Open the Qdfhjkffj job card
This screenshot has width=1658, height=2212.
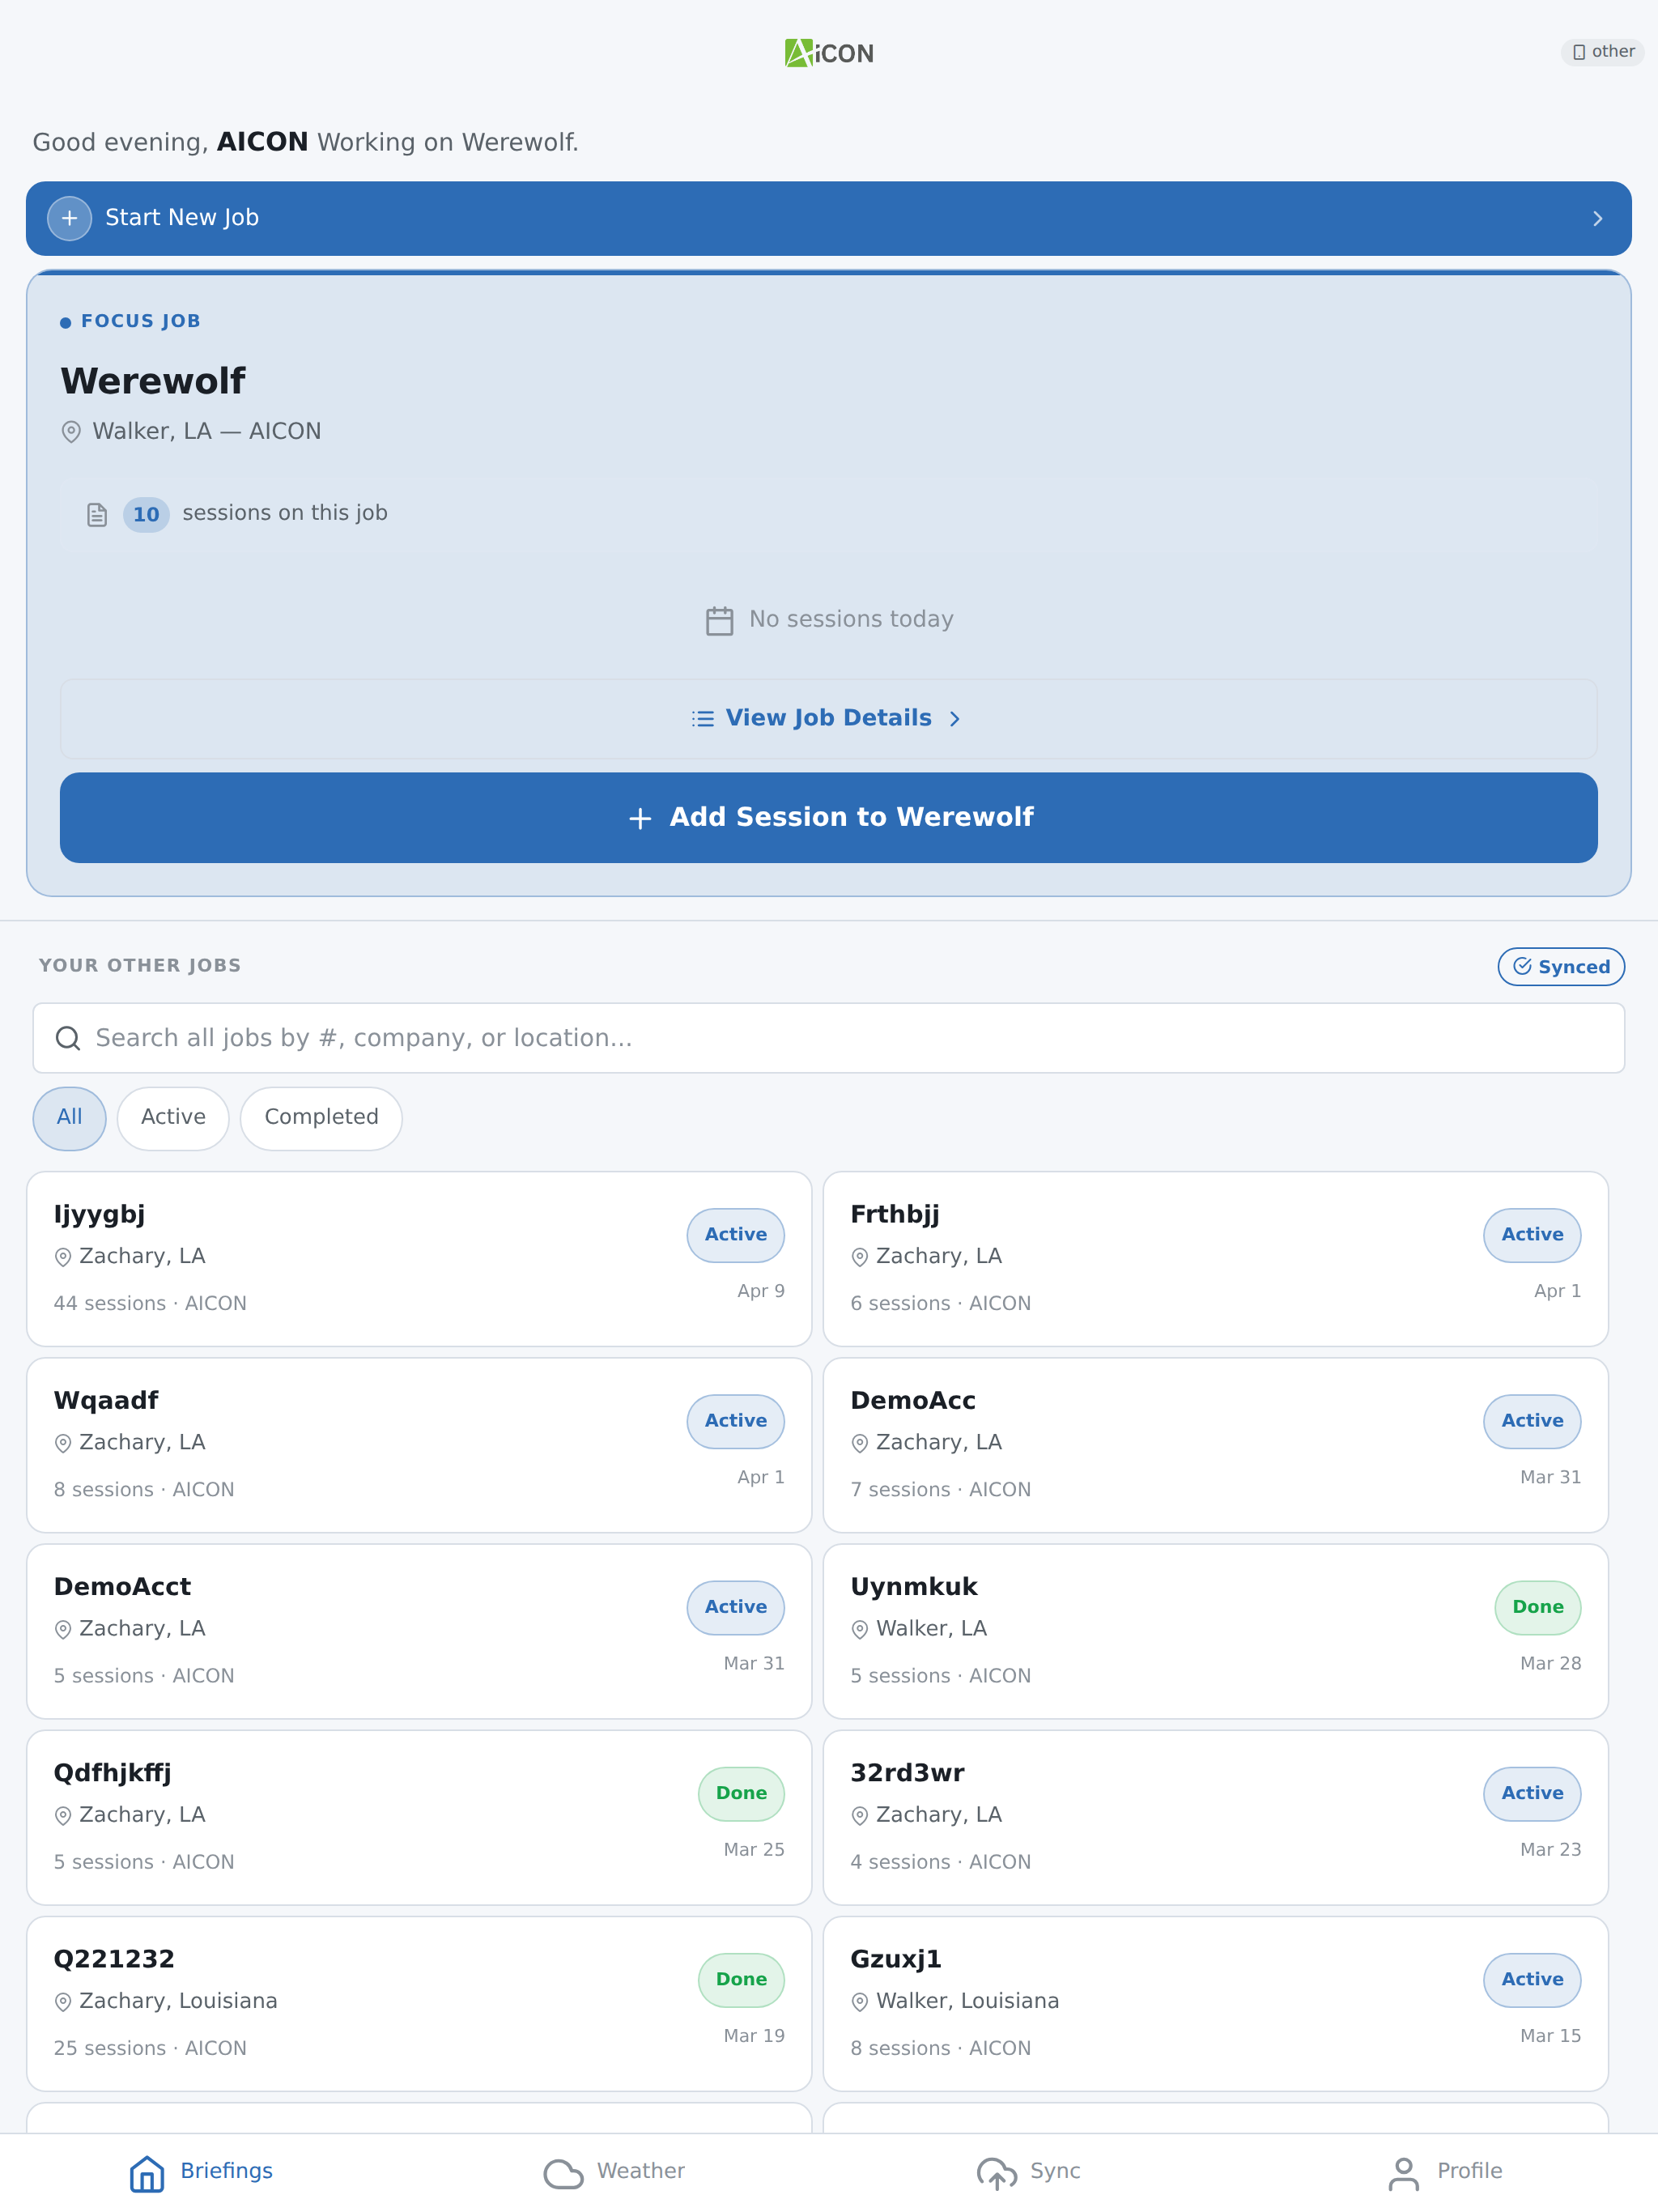(x=419, y=1817)
